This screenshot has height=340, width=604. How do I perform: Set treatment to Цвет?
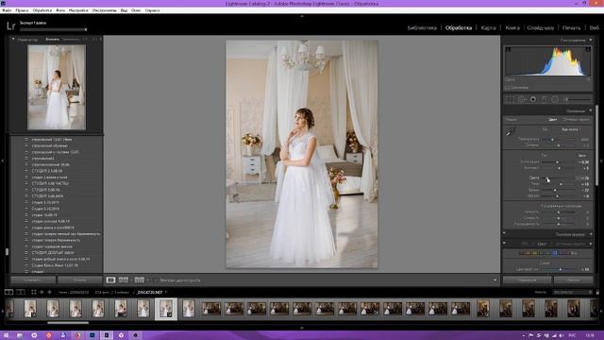[552, 120]
